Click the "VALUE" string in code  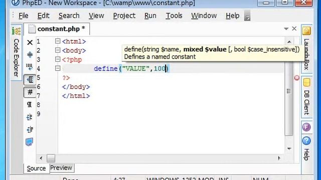[x=136, y=68]
